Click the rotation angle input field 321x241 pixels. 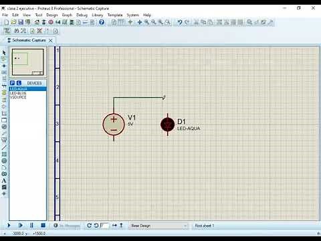click(x=105, y=226)
